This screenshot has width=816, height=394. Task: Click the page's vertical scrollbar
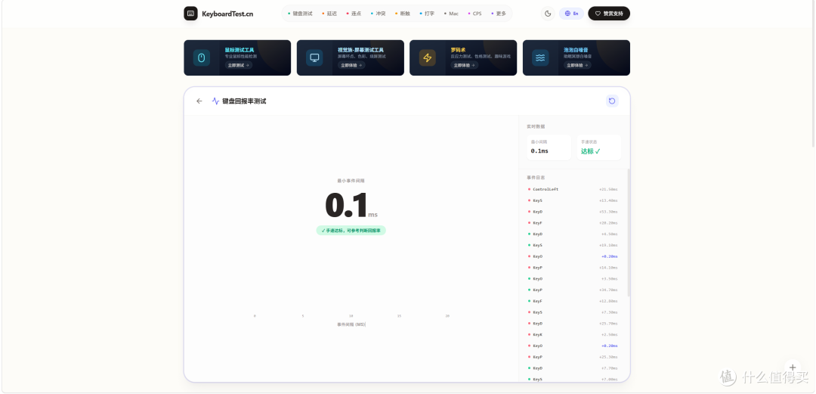[x=814, y=73]
